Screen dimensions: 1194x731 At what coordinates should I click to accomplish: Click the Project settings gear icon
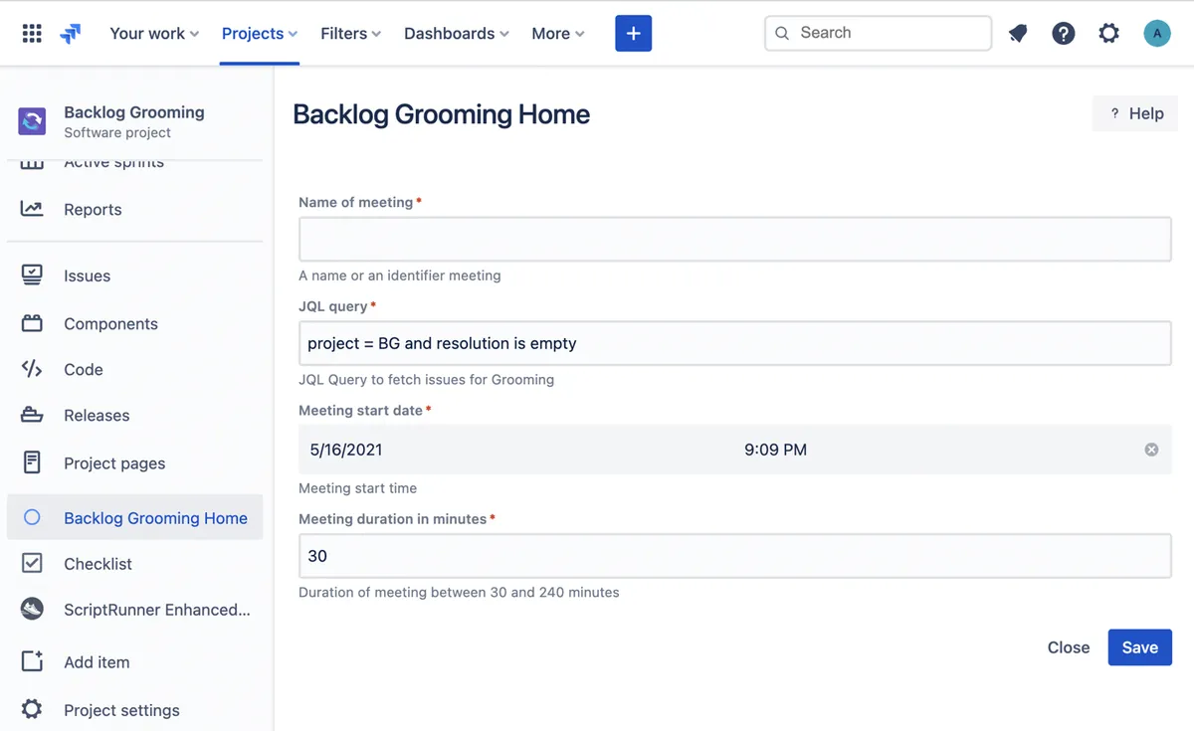pos(32,709)
